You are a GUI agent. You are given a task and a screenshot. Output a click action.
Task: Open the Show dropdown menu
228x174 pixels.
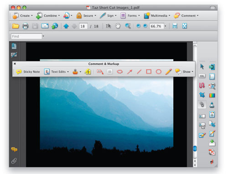tap(184, 72)
